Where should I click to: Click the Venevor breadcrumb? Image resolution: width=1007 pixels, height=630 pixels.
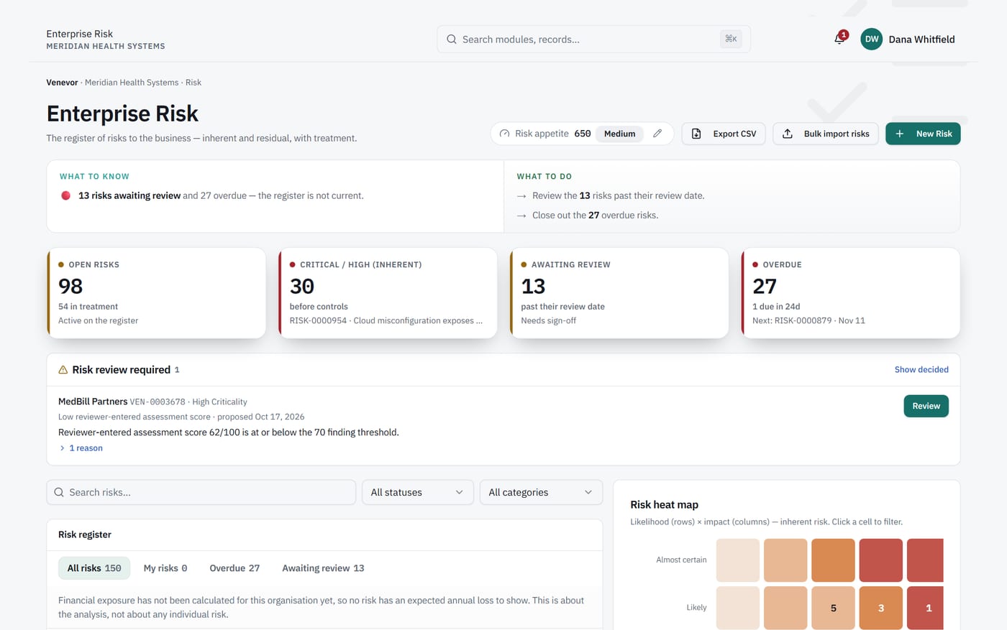(x=62, y=83)
